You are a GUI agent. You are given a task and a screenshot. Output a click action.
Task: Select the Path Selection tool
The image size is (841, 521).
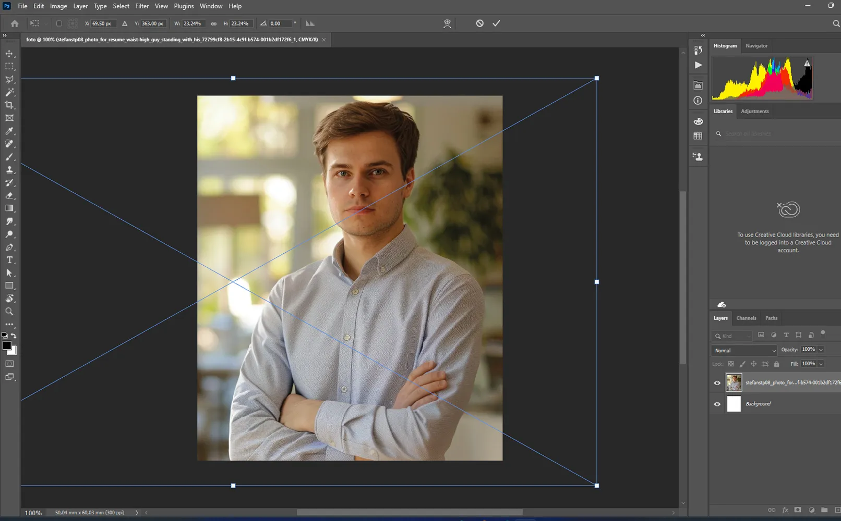pyautogui.click(x=9, y=273)
